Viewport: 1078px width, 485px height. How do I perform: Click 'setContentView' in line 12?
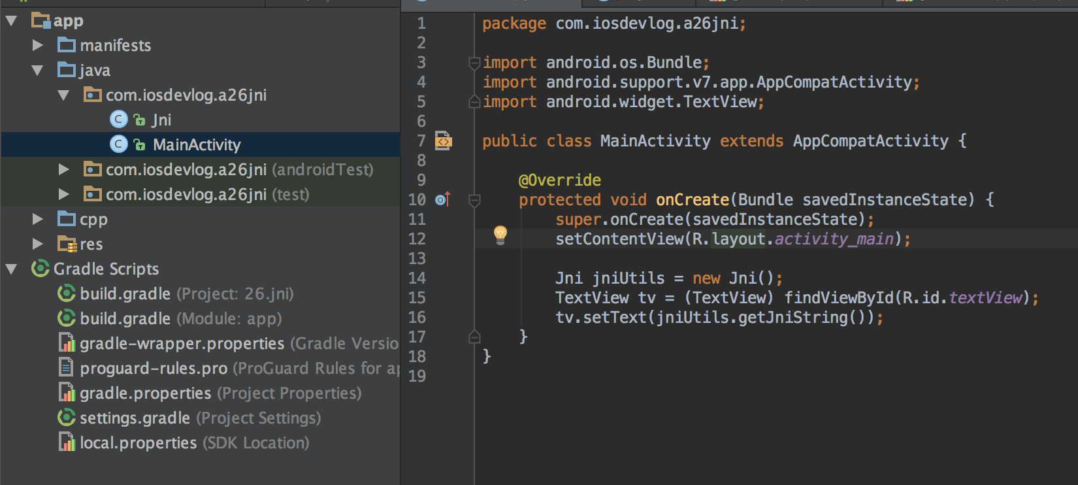click(619, 239)
